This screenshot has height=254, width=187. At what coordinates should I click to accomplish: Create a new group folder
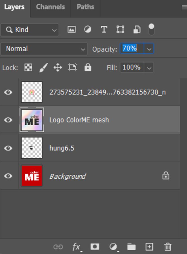(131, 247)
